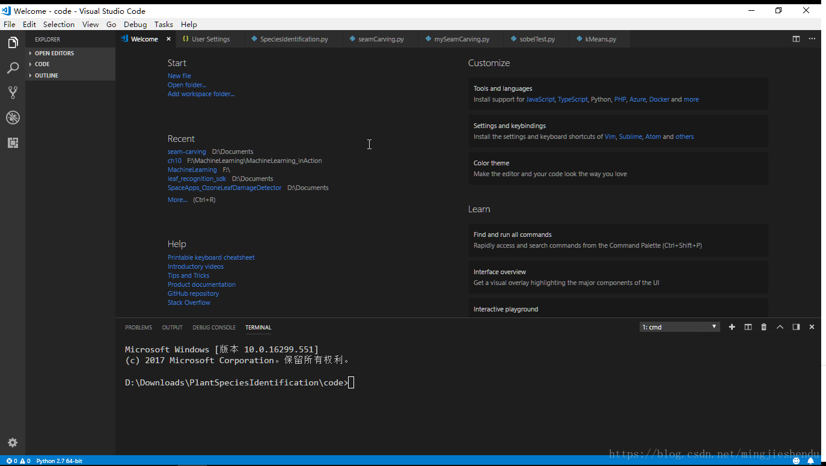Viewport: 826px width, 466px height.
Task: Open the terminal selector dropdown '1: cmd'
Action: pyautogui.click(x=679, y=327)
